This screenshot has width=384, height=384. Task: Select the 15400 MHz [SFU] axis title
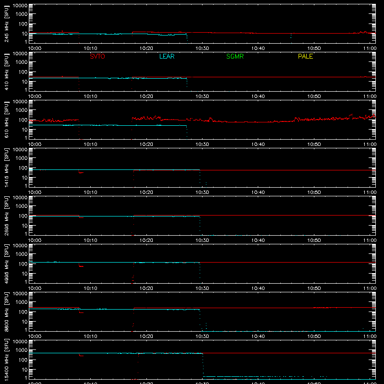click(7, 360)
